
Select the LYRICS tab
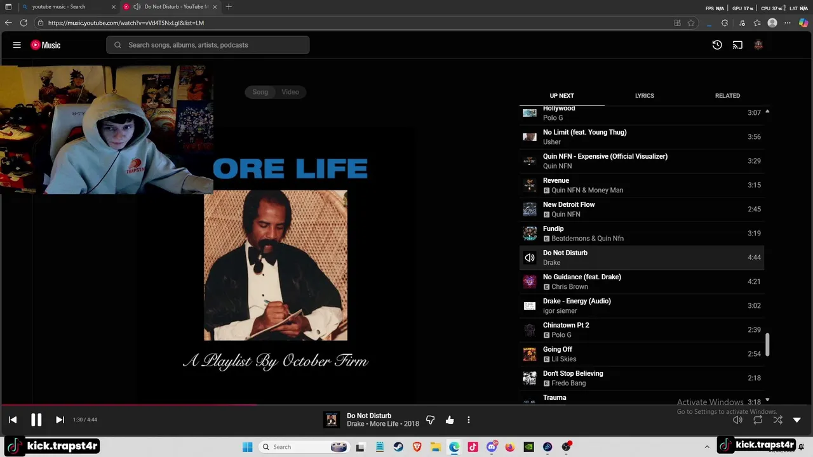click(x=644, y=96)
